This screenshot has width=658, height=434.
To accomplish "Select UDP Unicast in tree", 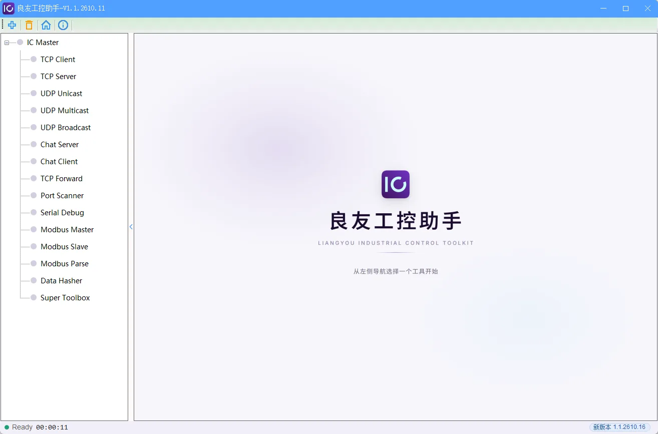I will (61, 94).
